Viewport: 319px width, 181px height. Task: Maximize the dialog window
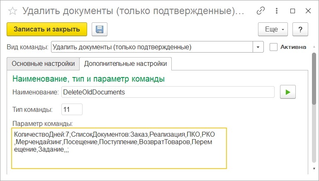point(292,11)
